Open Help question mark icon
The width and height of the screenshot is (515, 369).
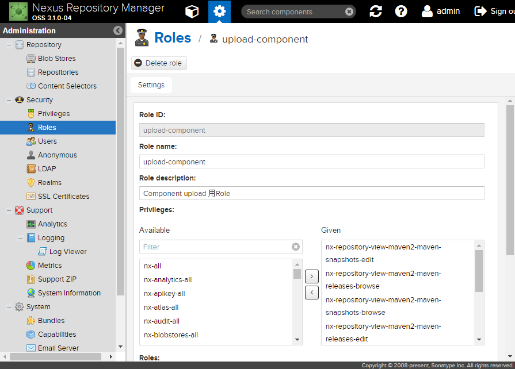[400, 11]
